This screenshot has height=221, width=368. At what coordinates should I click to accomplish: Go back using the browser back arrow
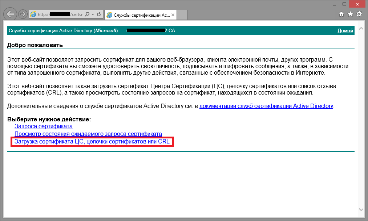tap(10, 14)
